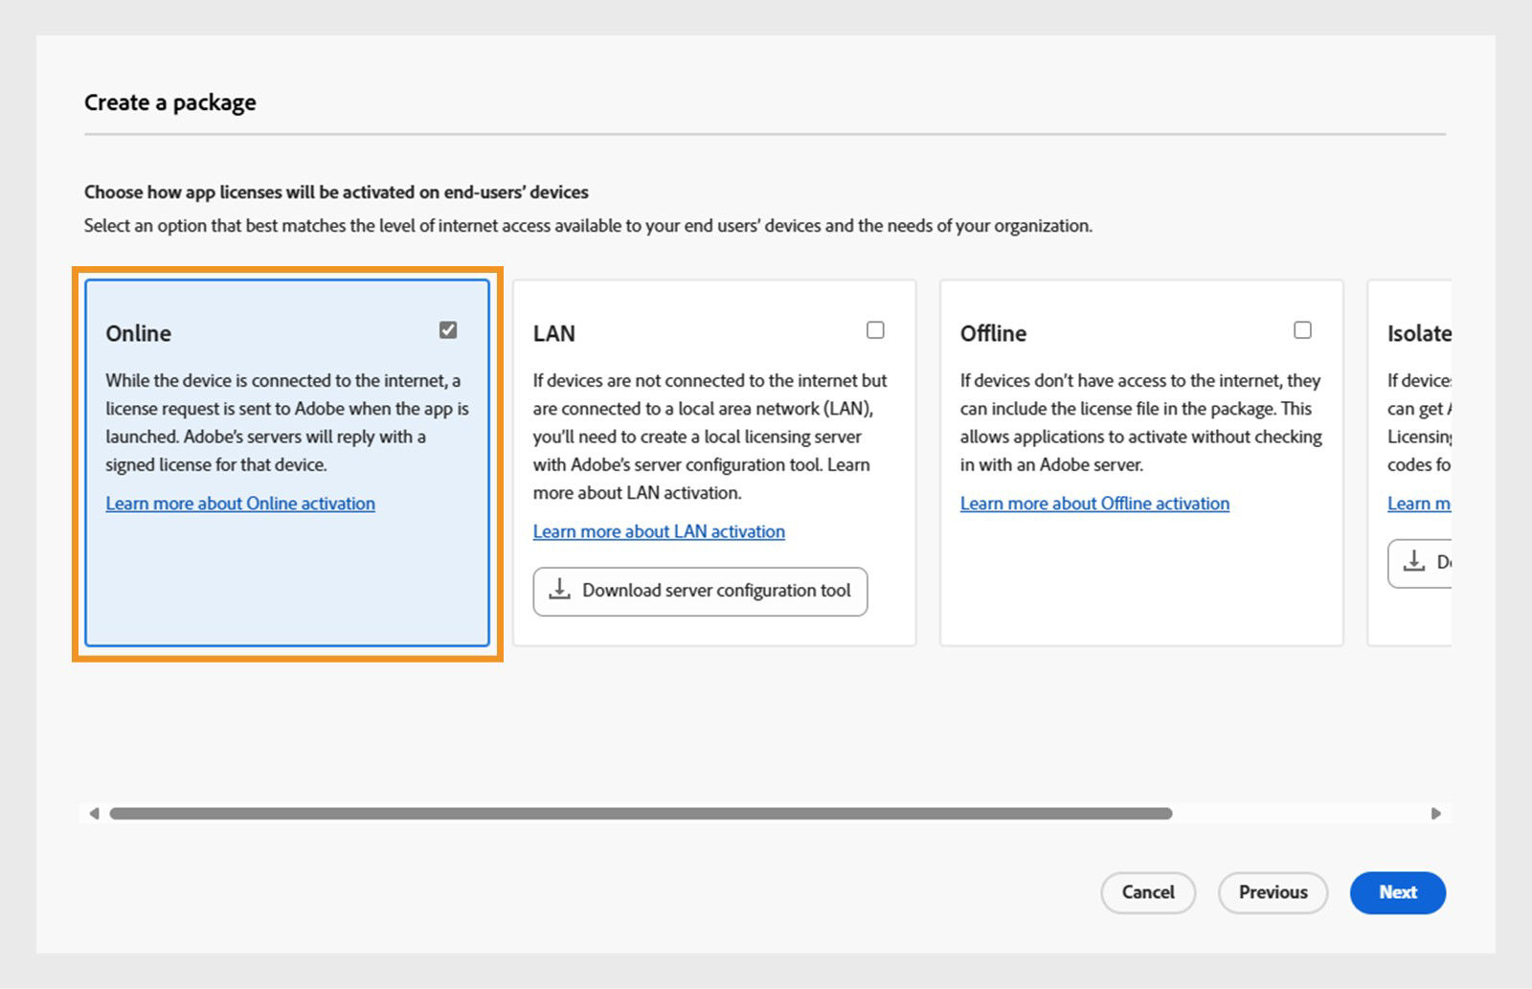Click Download server configuration tool
The height and width of the screenshot is (989, 1532).
(700, 591)
